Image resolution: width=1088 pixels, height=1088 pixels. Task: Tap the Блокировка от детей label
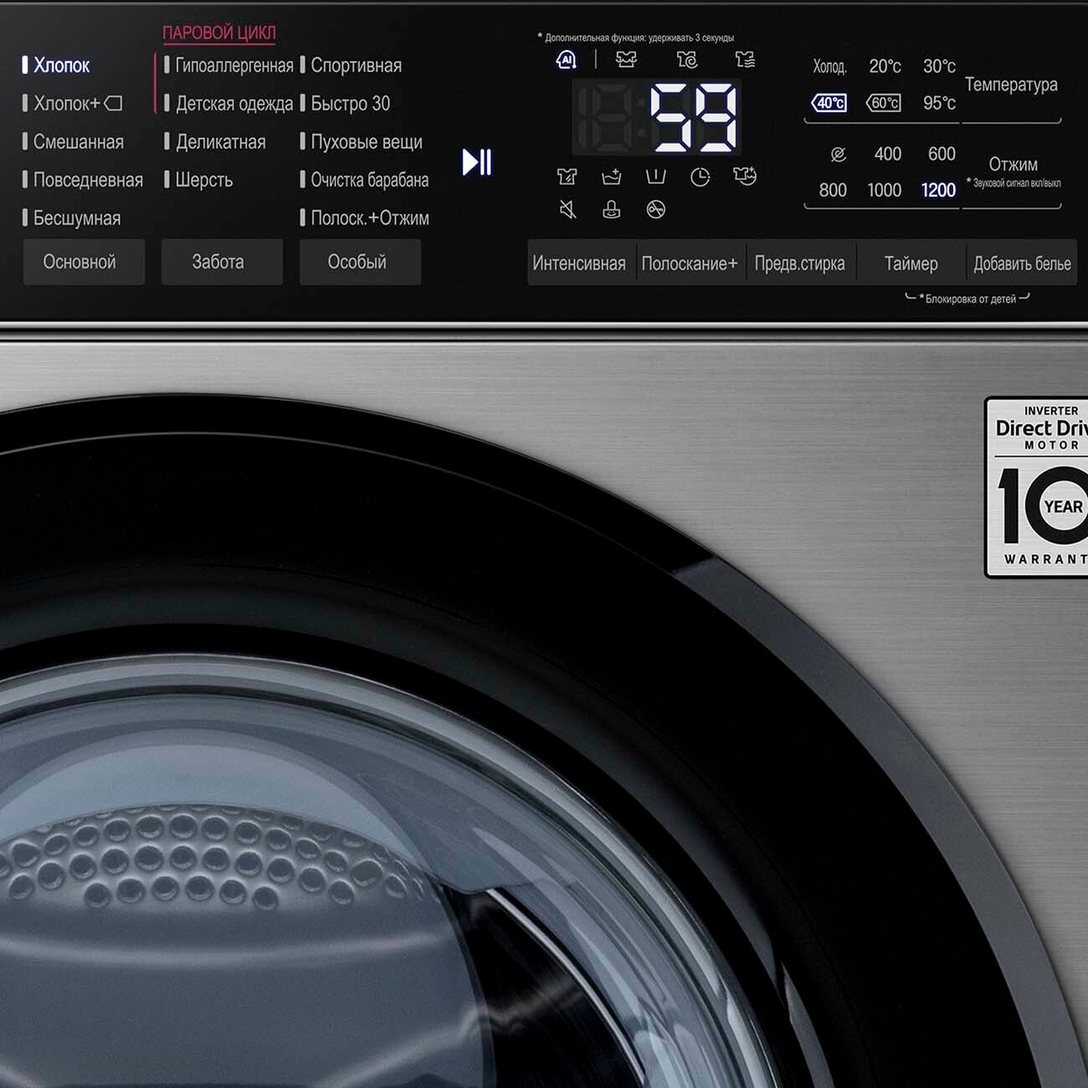click(x=967, y=299)
